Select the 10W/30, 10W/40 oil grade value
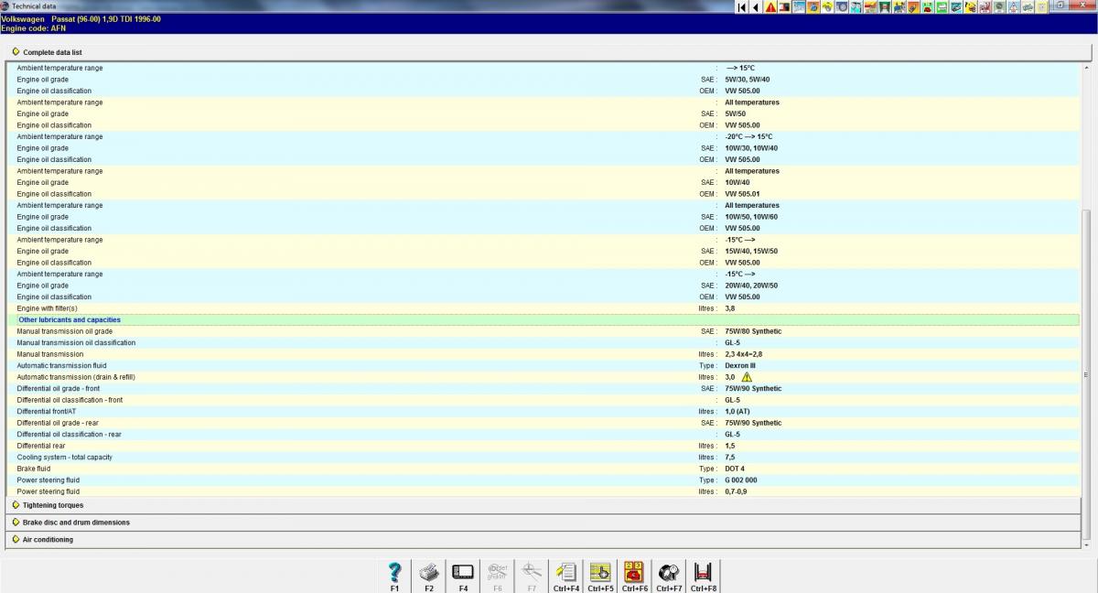This screenshot has width=1098, height=593. tap(751, 148)
